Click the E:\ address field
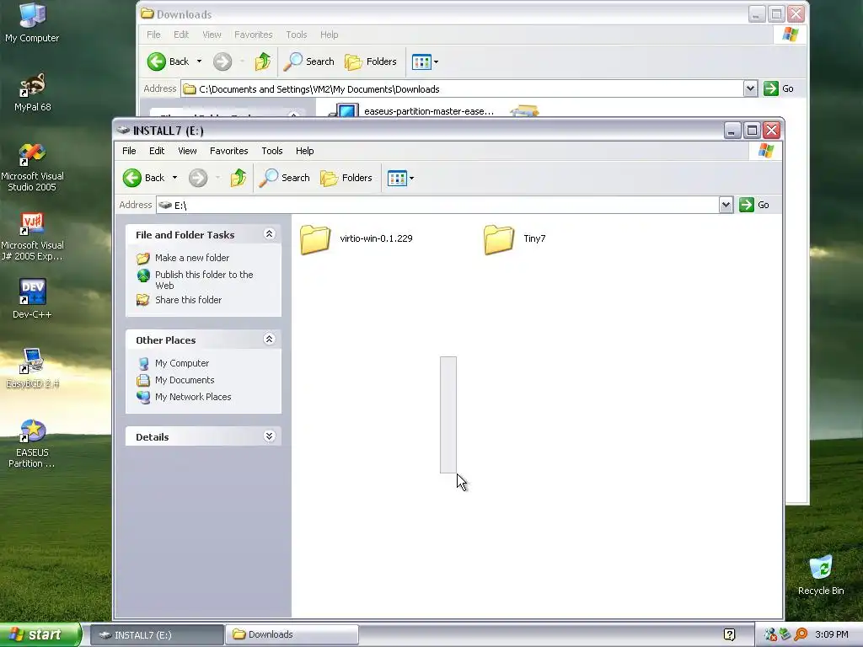863x647 pixels. tap(437, 205)
